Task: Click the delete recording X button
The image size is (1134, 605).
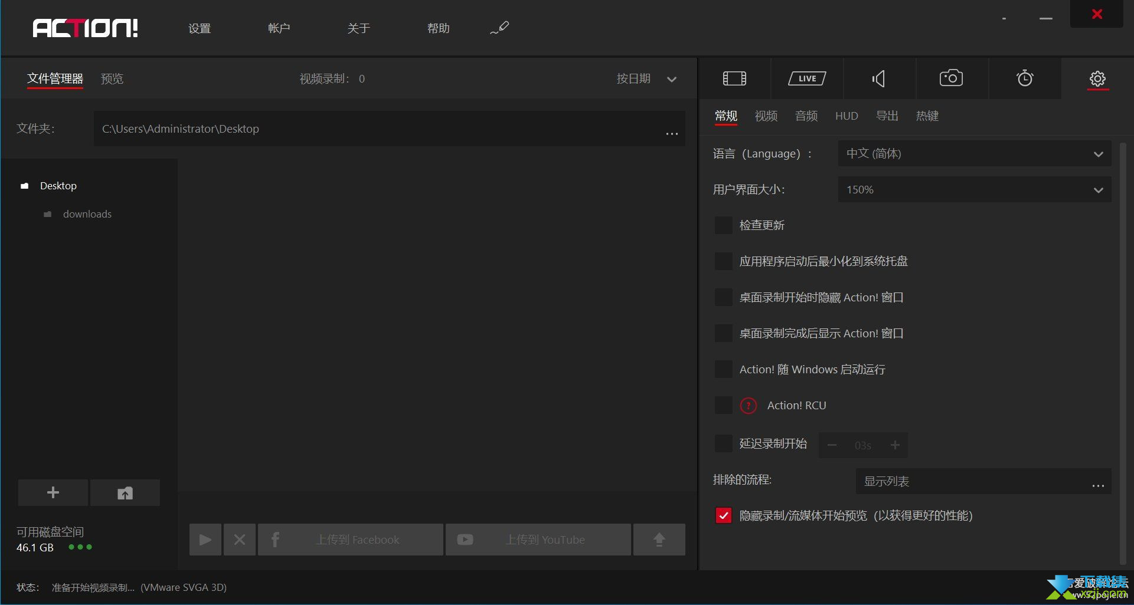Action: pyautogui.click(x=240, y=540)
